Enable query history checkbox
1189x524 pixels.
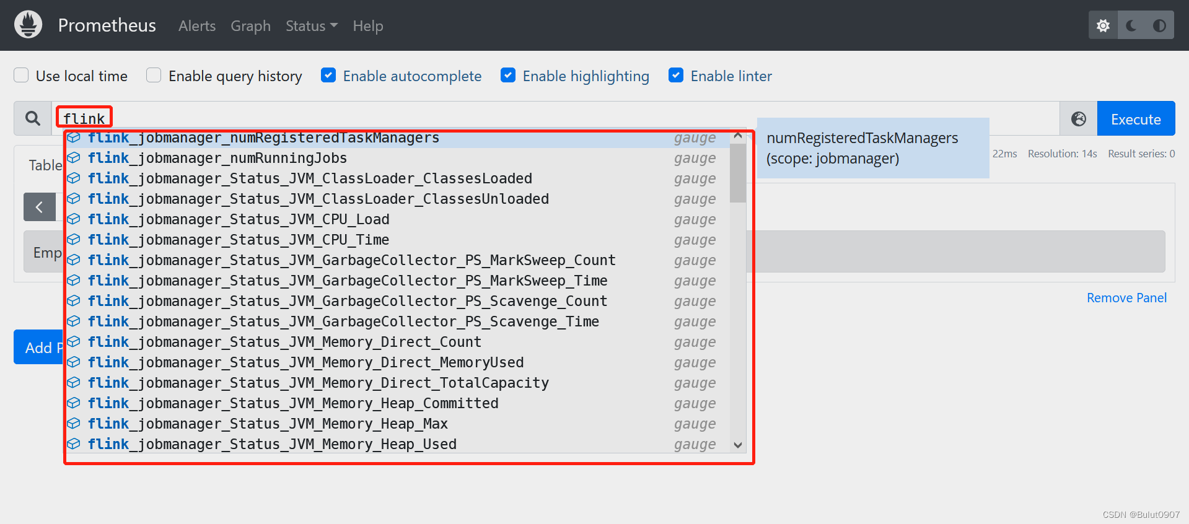[x=154, y=75]
